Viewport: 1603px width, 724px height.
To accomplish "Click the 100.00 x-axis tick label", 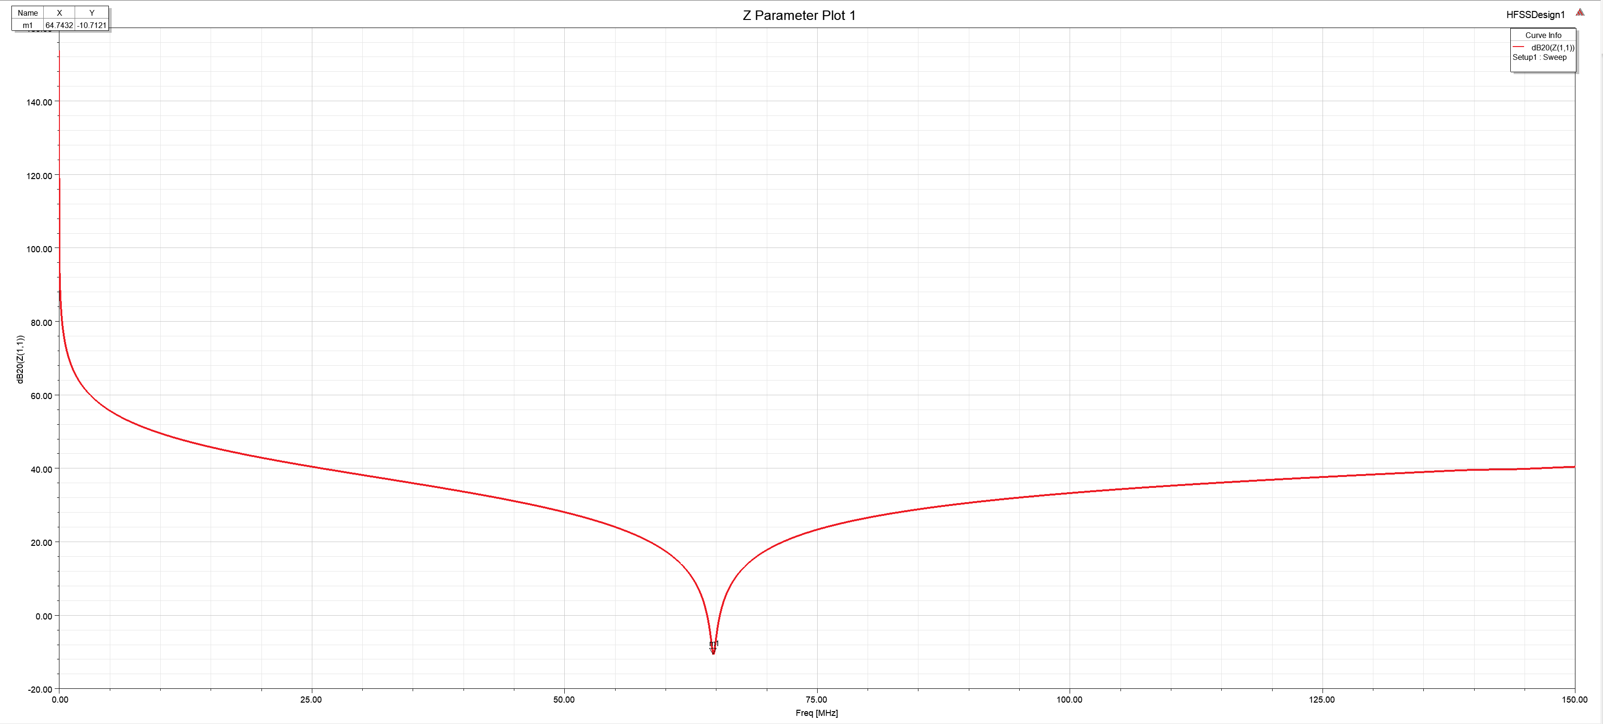I will (x=1069, y=700).
